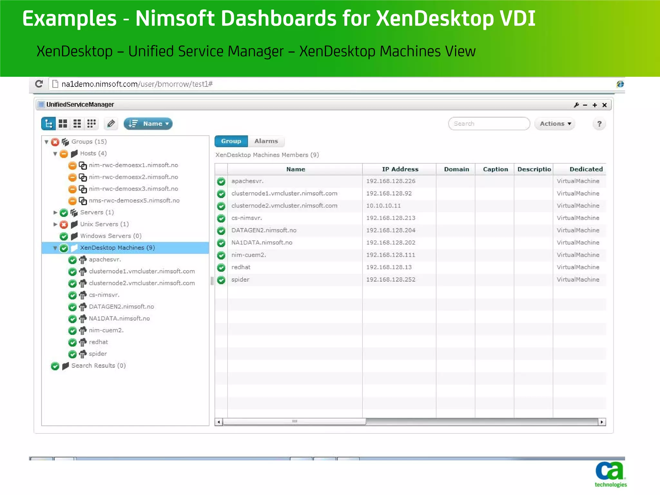This screenshot has height=495, width=660.
Task: Sort table by Domain column header
Action: coord(456,169)
